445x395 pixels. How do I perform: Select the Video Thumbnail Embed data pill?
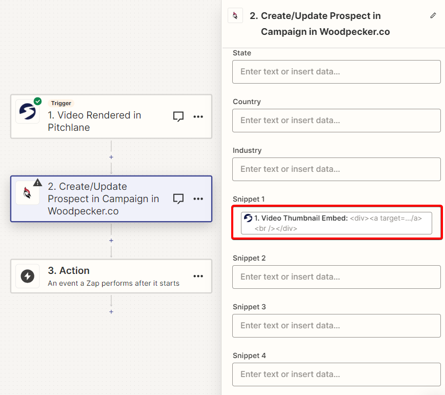click(x=336, y=223)
